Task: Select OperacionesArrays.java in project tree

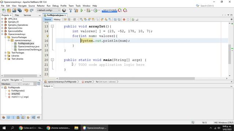Action: pyautogui.click(x=29, y=47)
